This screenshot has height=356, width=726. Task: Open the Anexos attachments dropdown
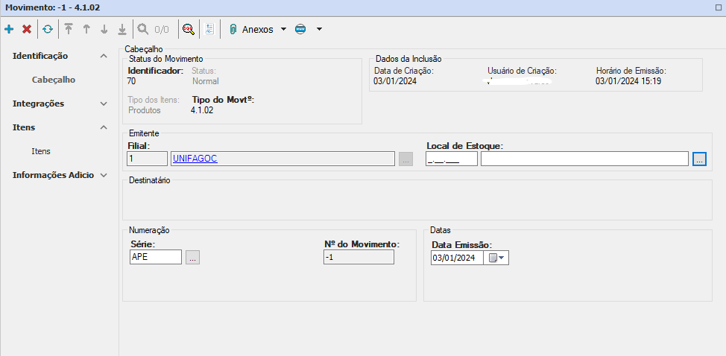[x=258, y=30]
